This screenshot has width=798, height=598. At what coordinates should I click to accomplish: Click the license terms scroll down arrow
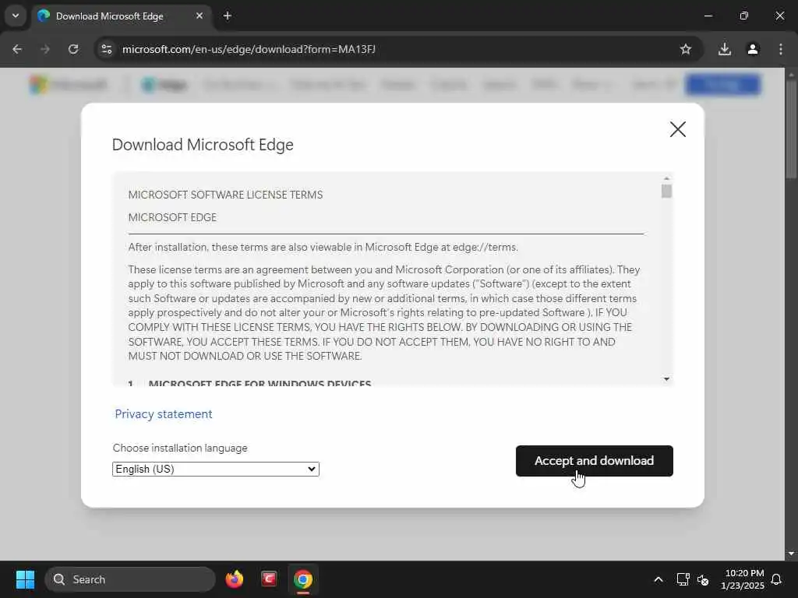click(x=666, y=379)
